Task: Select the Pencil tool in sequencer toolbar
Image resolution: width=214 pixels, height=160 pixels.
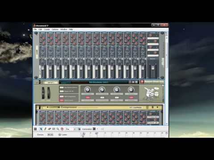Action: (45, 129)
